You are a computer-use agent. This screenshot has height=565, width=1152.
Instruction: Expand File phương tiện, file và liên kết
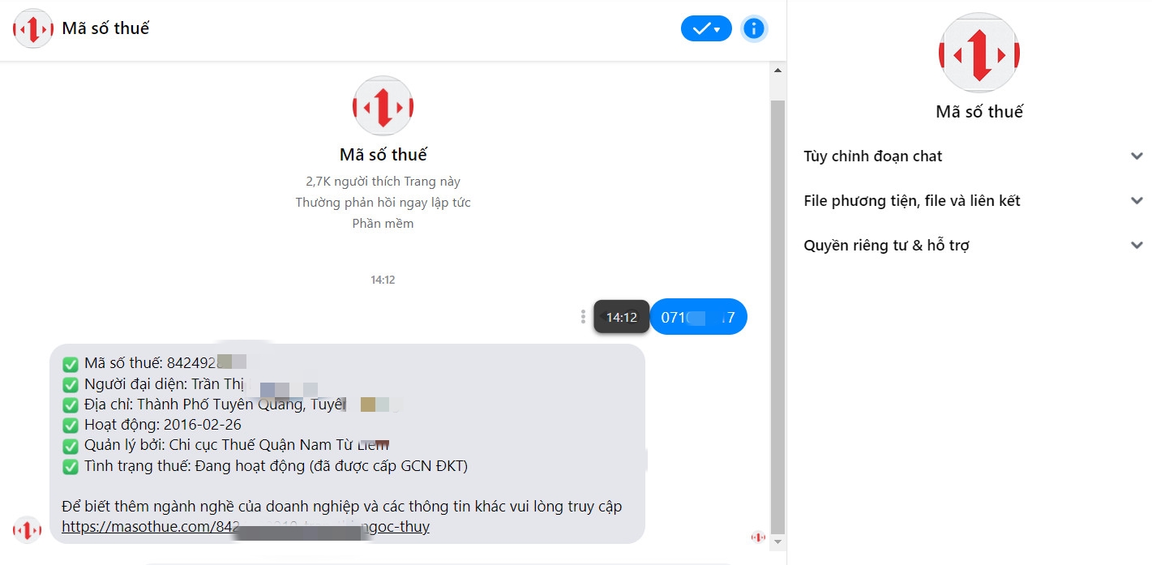coord(974,201)
